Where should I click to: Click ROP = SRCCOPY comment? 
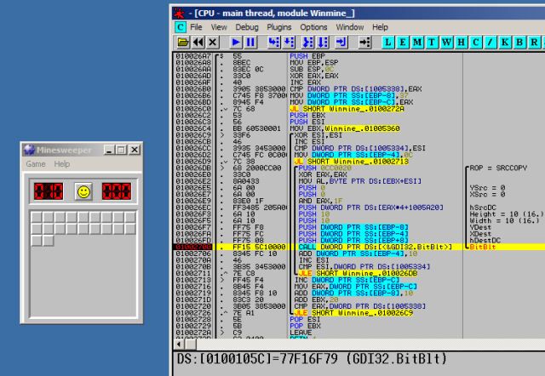click(x=498, y=168)
